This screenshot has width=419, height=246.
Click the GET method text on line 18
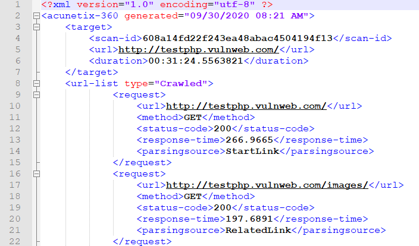coord(193,196)
